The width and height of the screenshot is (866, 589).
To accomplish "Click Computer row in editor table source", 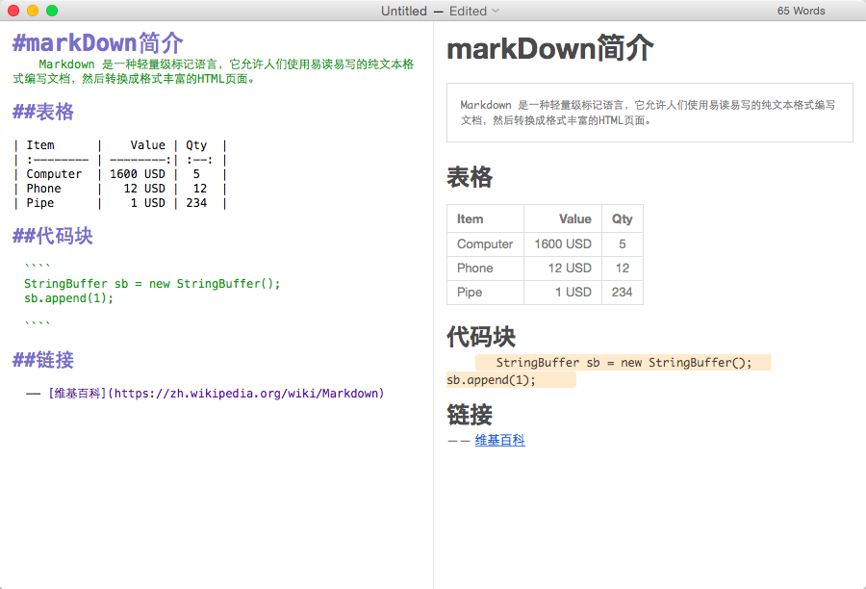I will (120, 174).
